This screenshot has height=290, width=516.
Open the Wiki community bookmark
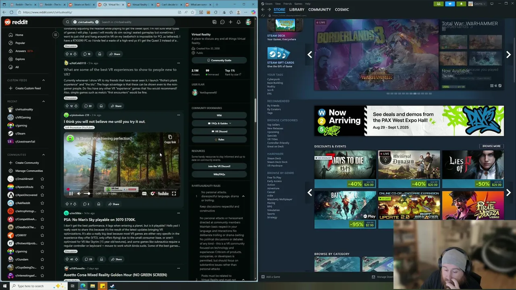[219, 115]
